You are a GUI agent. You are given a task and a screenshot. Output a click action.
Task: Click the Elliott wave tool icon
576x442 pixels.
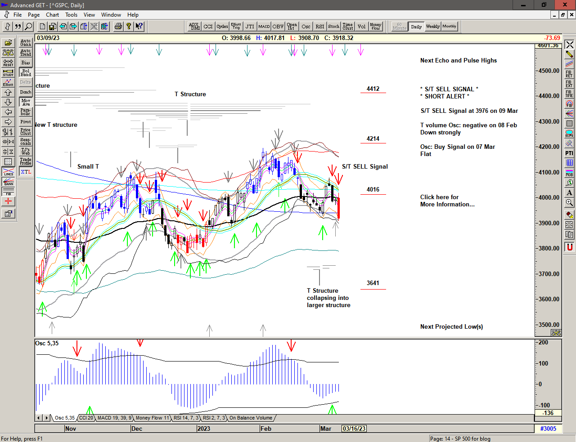8,82
